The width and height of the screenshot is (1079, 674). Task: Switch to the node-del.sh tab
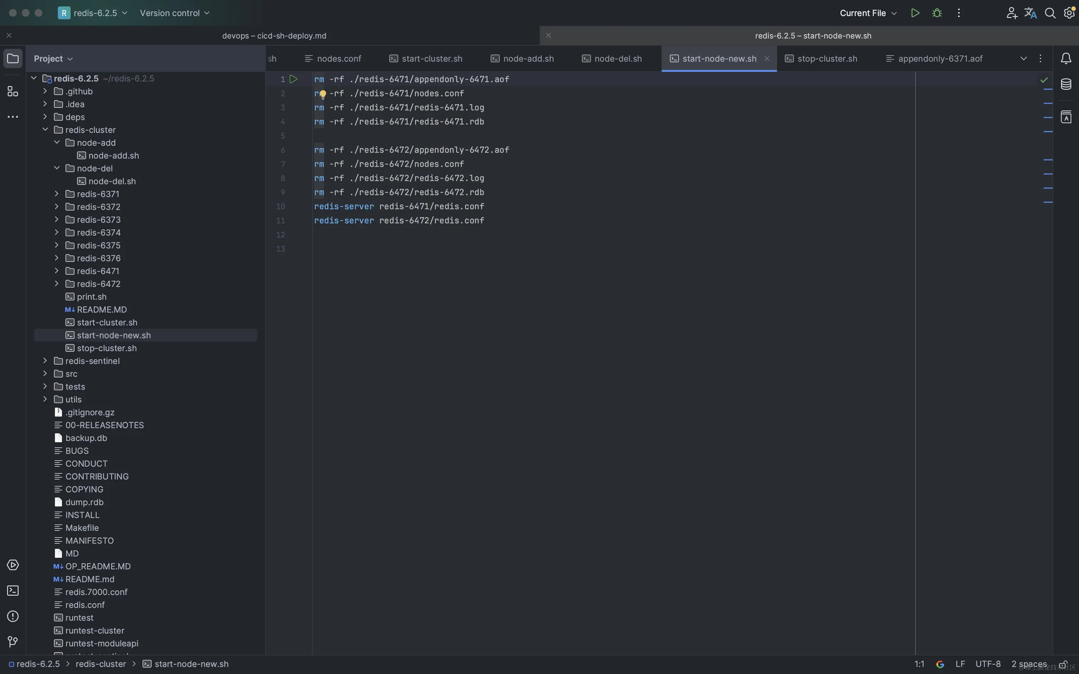[612, 58]
